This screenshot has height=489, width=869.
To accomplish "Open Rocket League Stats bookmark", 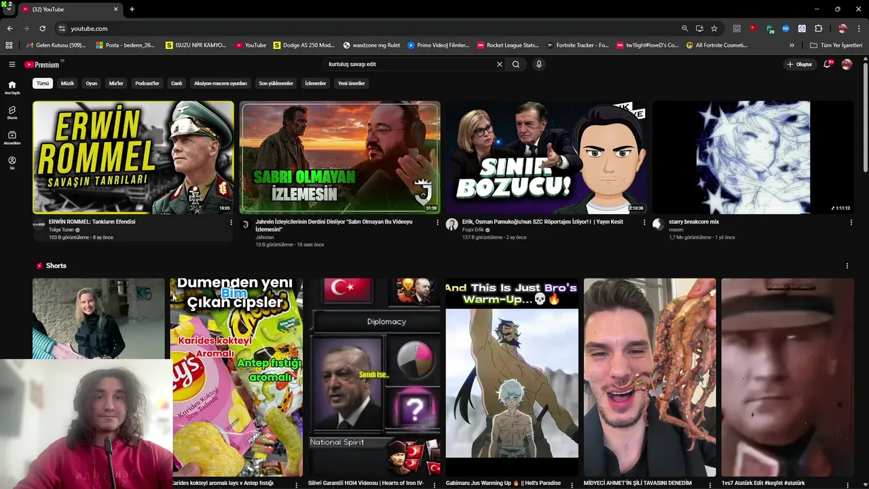I will (508, 46).
